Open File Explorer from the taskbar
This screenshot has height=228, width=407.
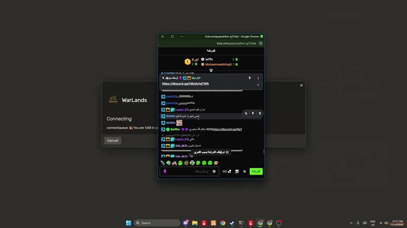[x=195, y=223]
